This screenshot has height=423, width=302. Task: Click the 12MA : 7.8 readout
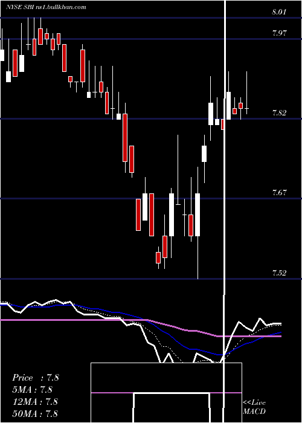tap(35, 402)
